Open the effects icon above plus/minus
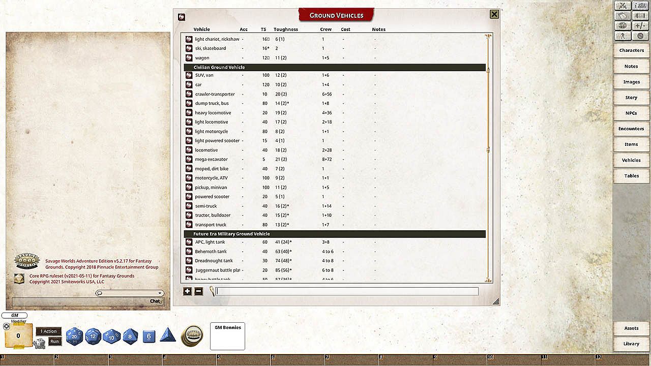Viewport: 651px width, 366px height. pos(640,16)
